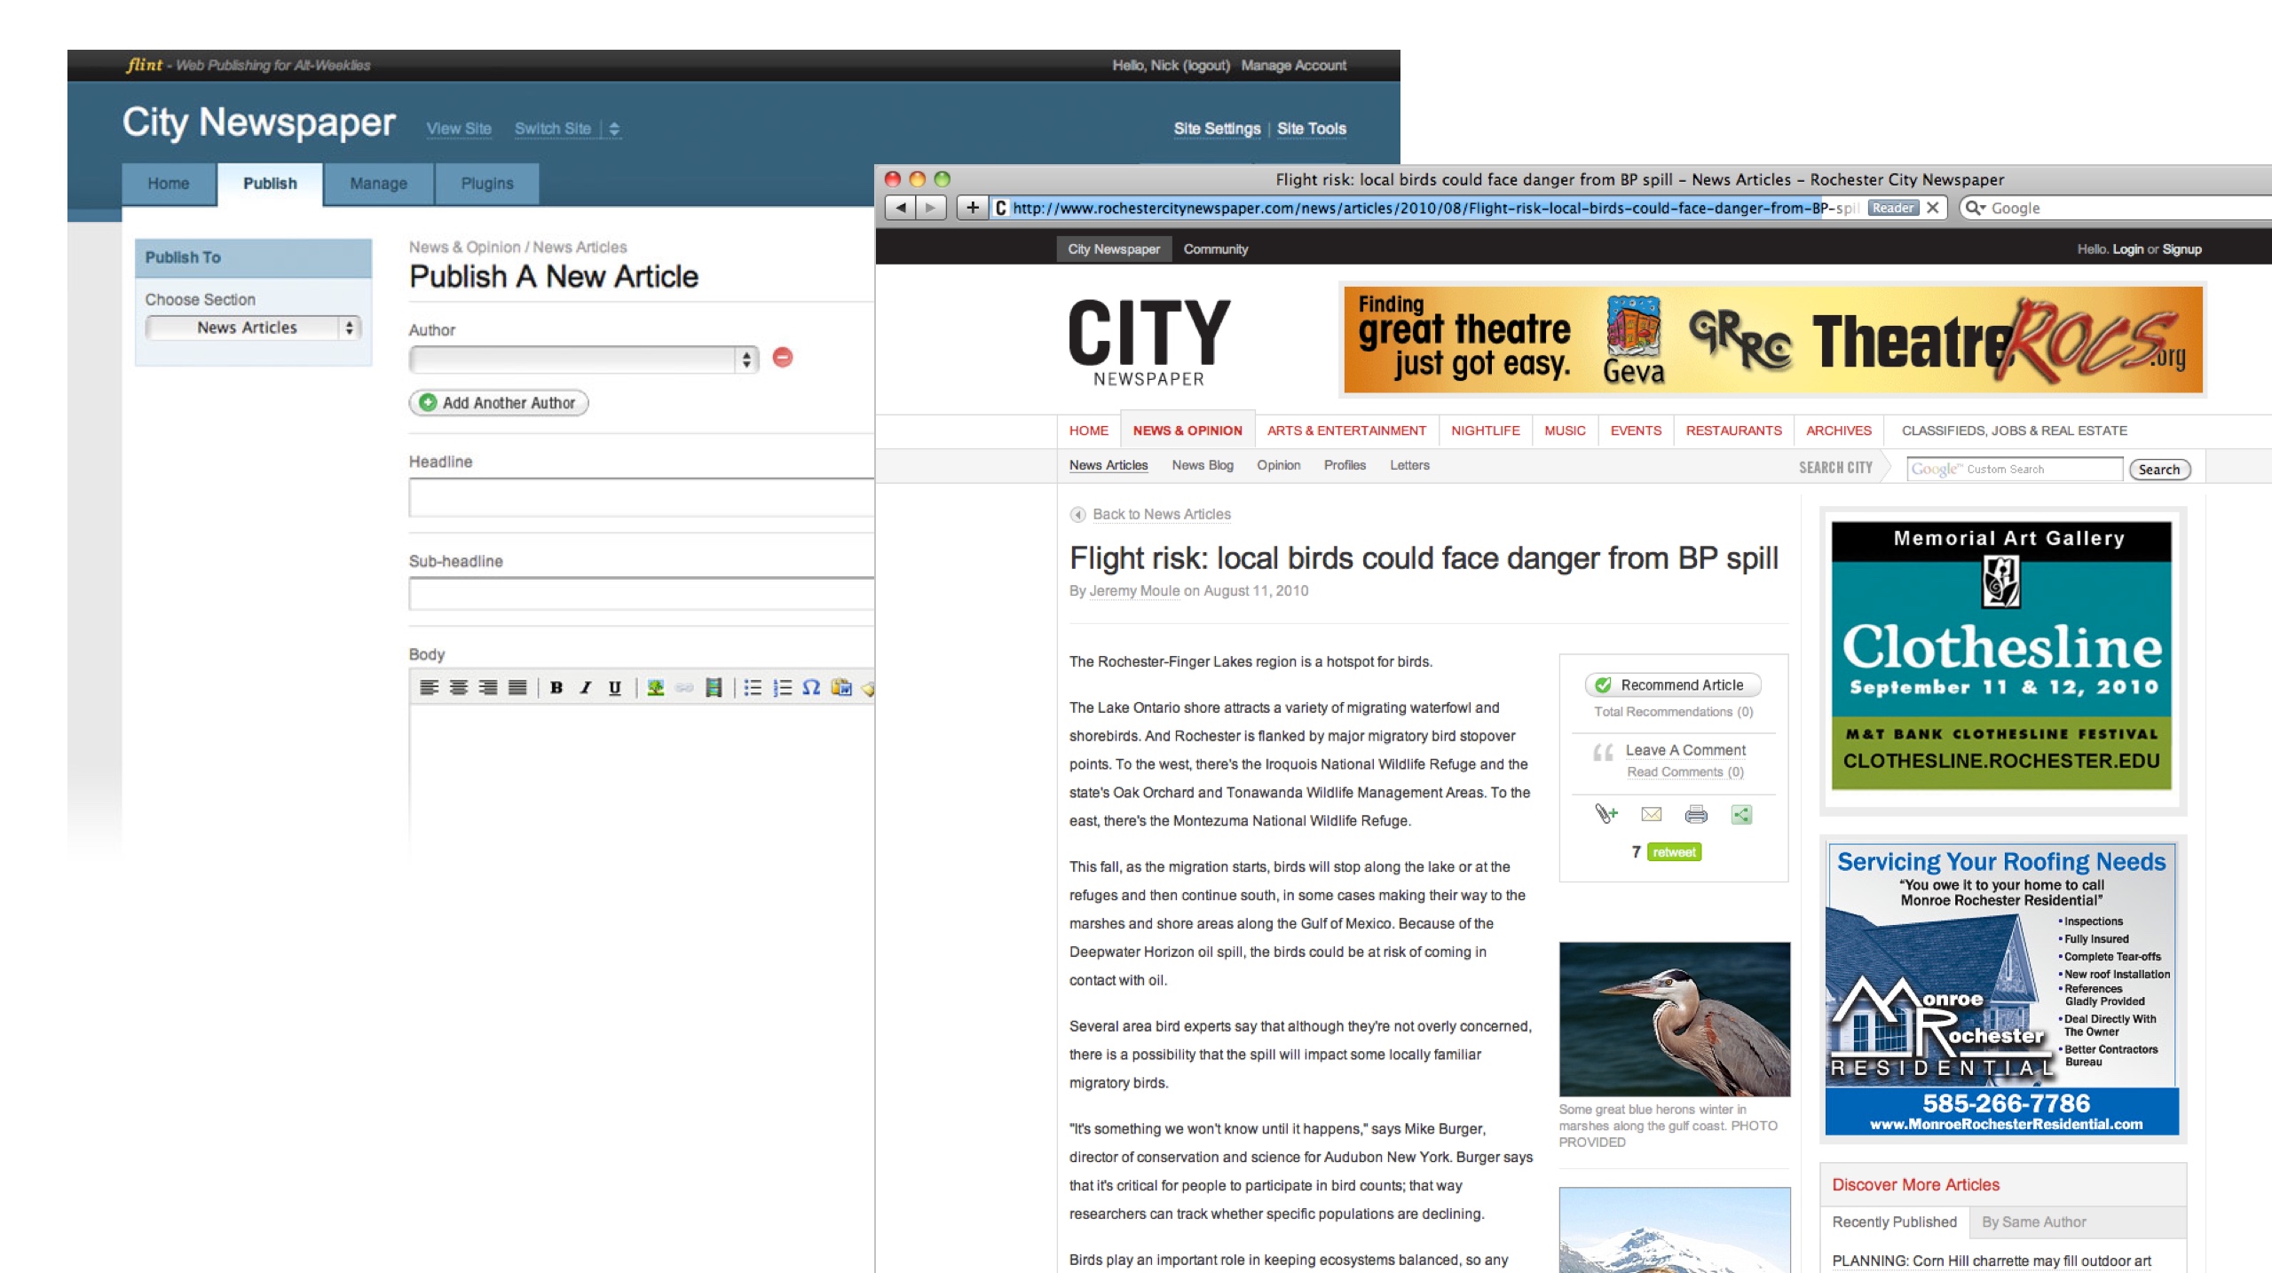Toggle italic formatting in body editor
This screenshot has height=1273, width=2272.
(586, 687)
